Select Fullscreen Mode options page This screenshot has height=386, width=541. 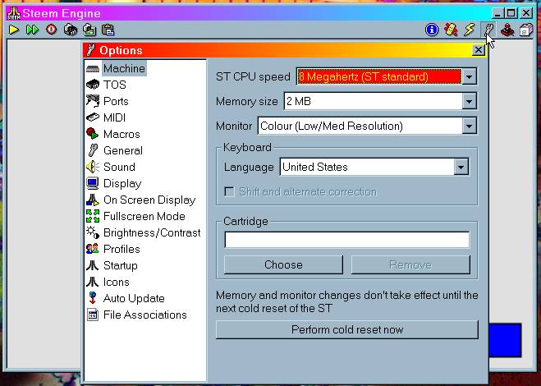point(144,217)
